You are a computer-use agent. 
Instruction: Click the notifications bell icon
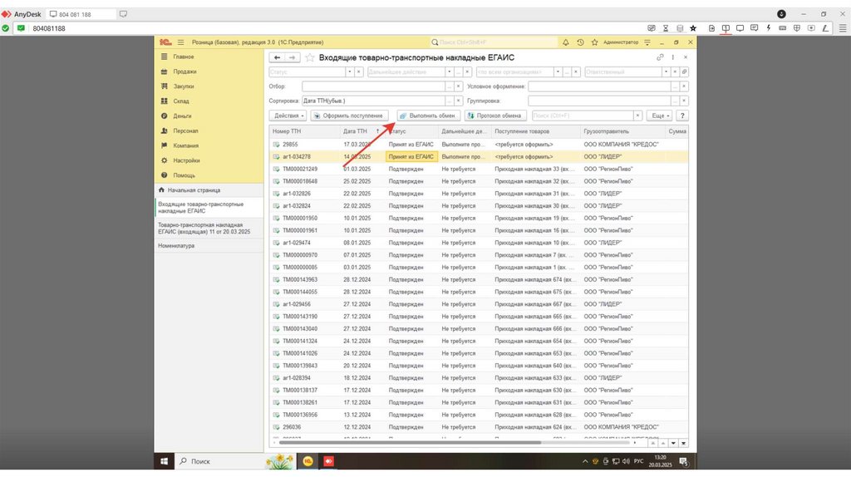tap(566, 42)
